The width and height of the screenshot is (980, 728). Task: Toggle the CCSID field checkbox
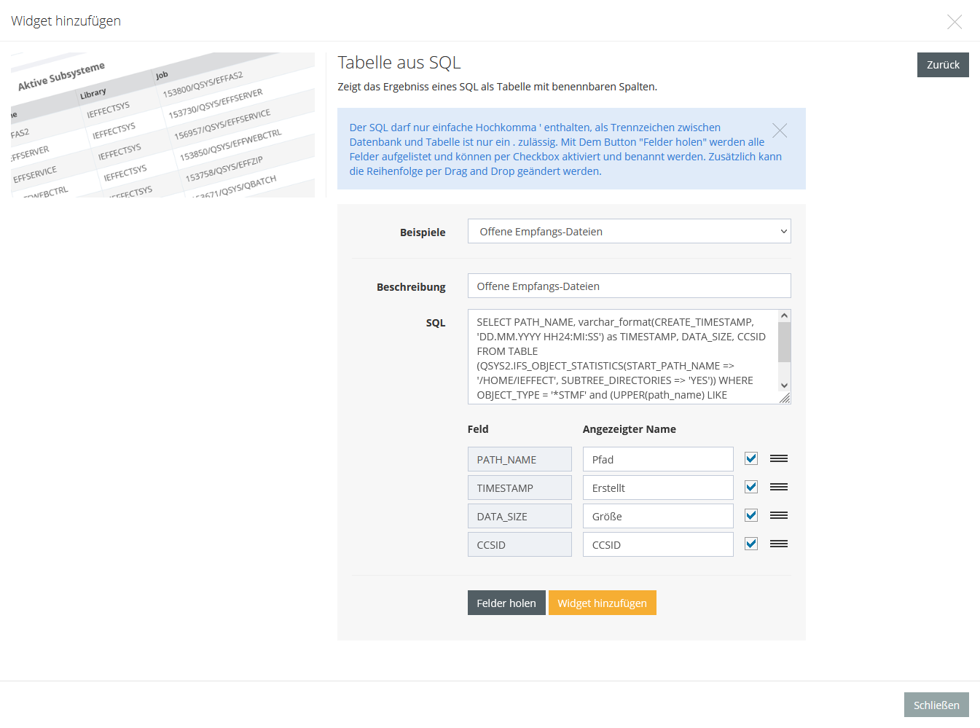751,544
